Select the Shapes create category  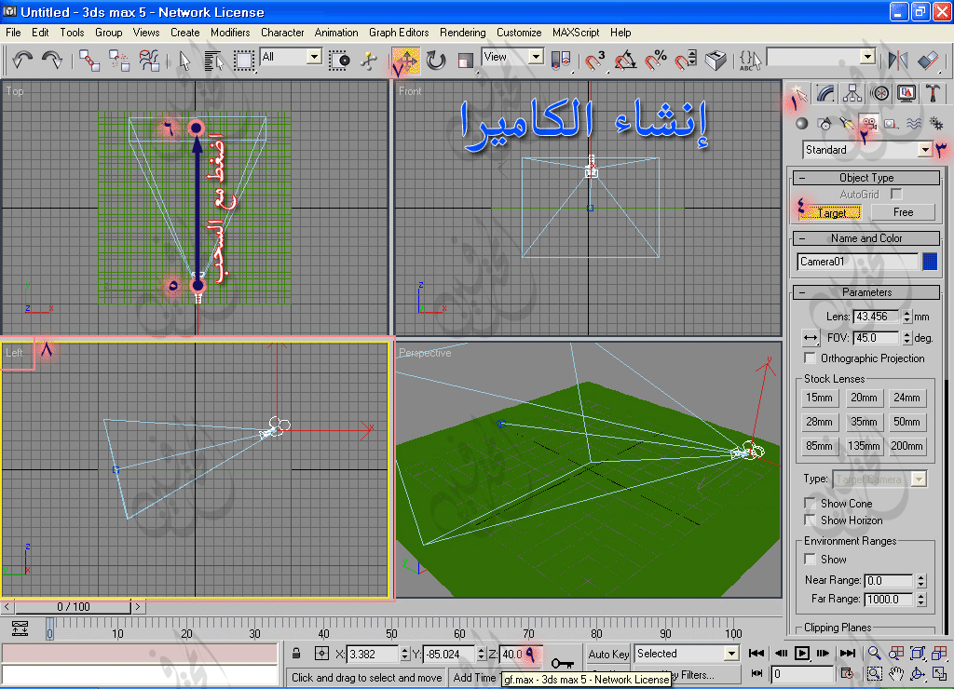[x=825, y=124]
